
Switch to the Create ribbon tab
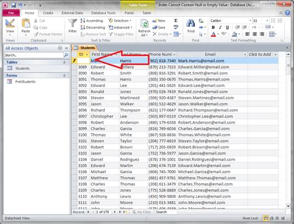[48, 13]
